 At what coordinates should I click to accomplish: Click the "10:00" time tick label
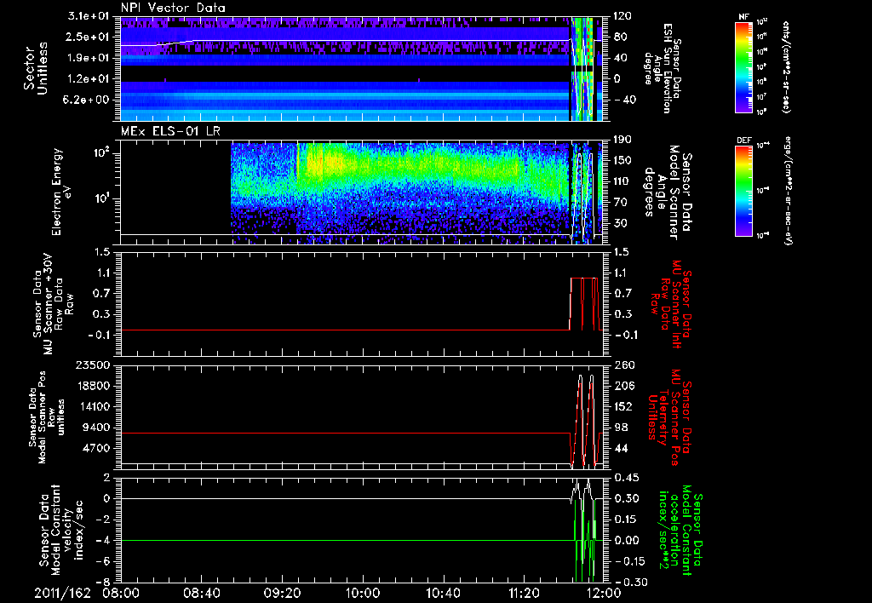click(363, 593)
